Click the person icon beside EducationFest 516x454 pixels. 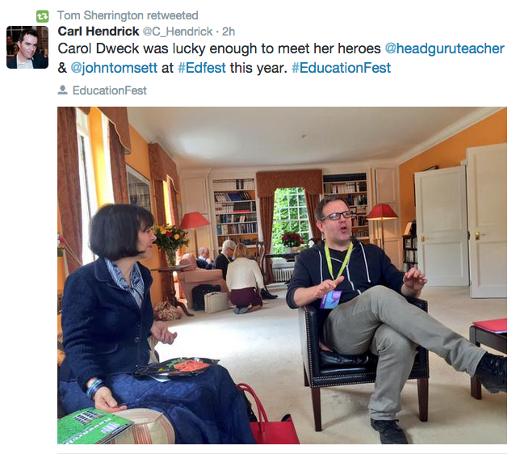click(62, 90)
